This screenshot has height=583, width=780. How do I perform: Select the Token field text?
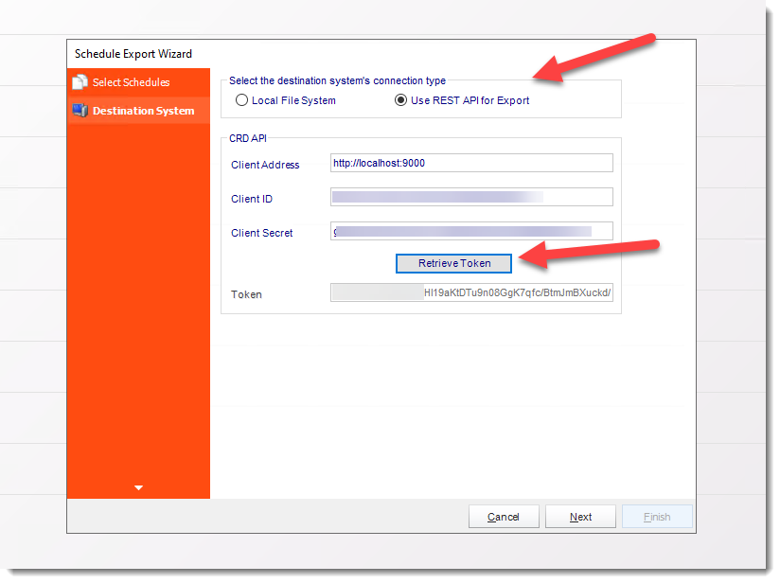tap(470, 292)
